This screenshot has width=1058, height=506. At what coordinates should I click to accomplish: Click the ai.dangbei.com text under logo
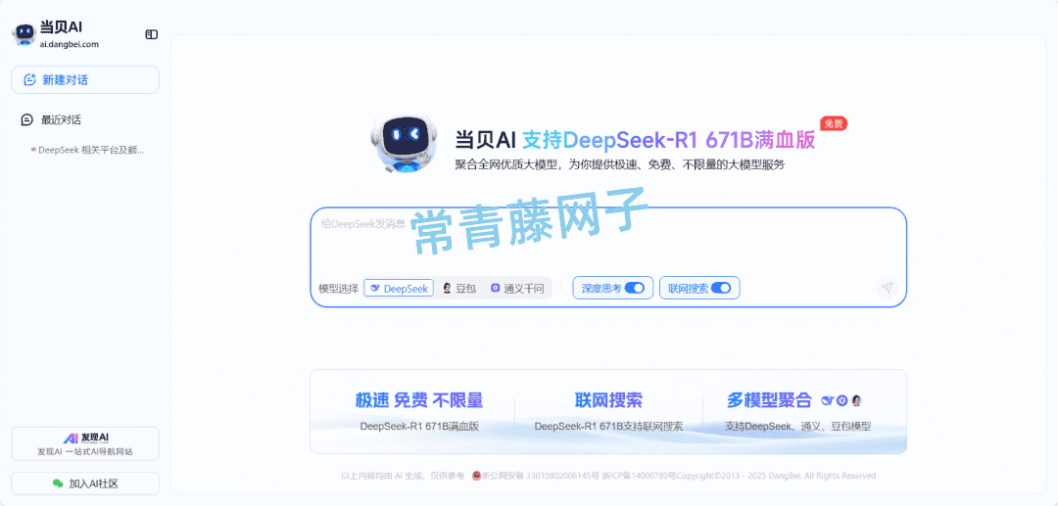pos(70,44)
